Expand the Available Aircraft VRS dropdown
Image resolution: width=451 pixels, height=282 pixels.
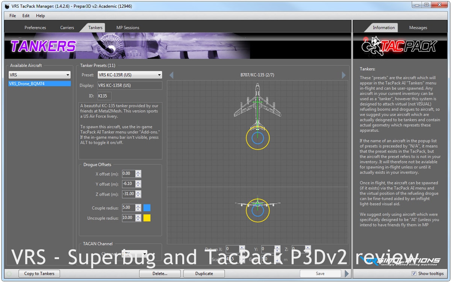[x=39, y=75]
